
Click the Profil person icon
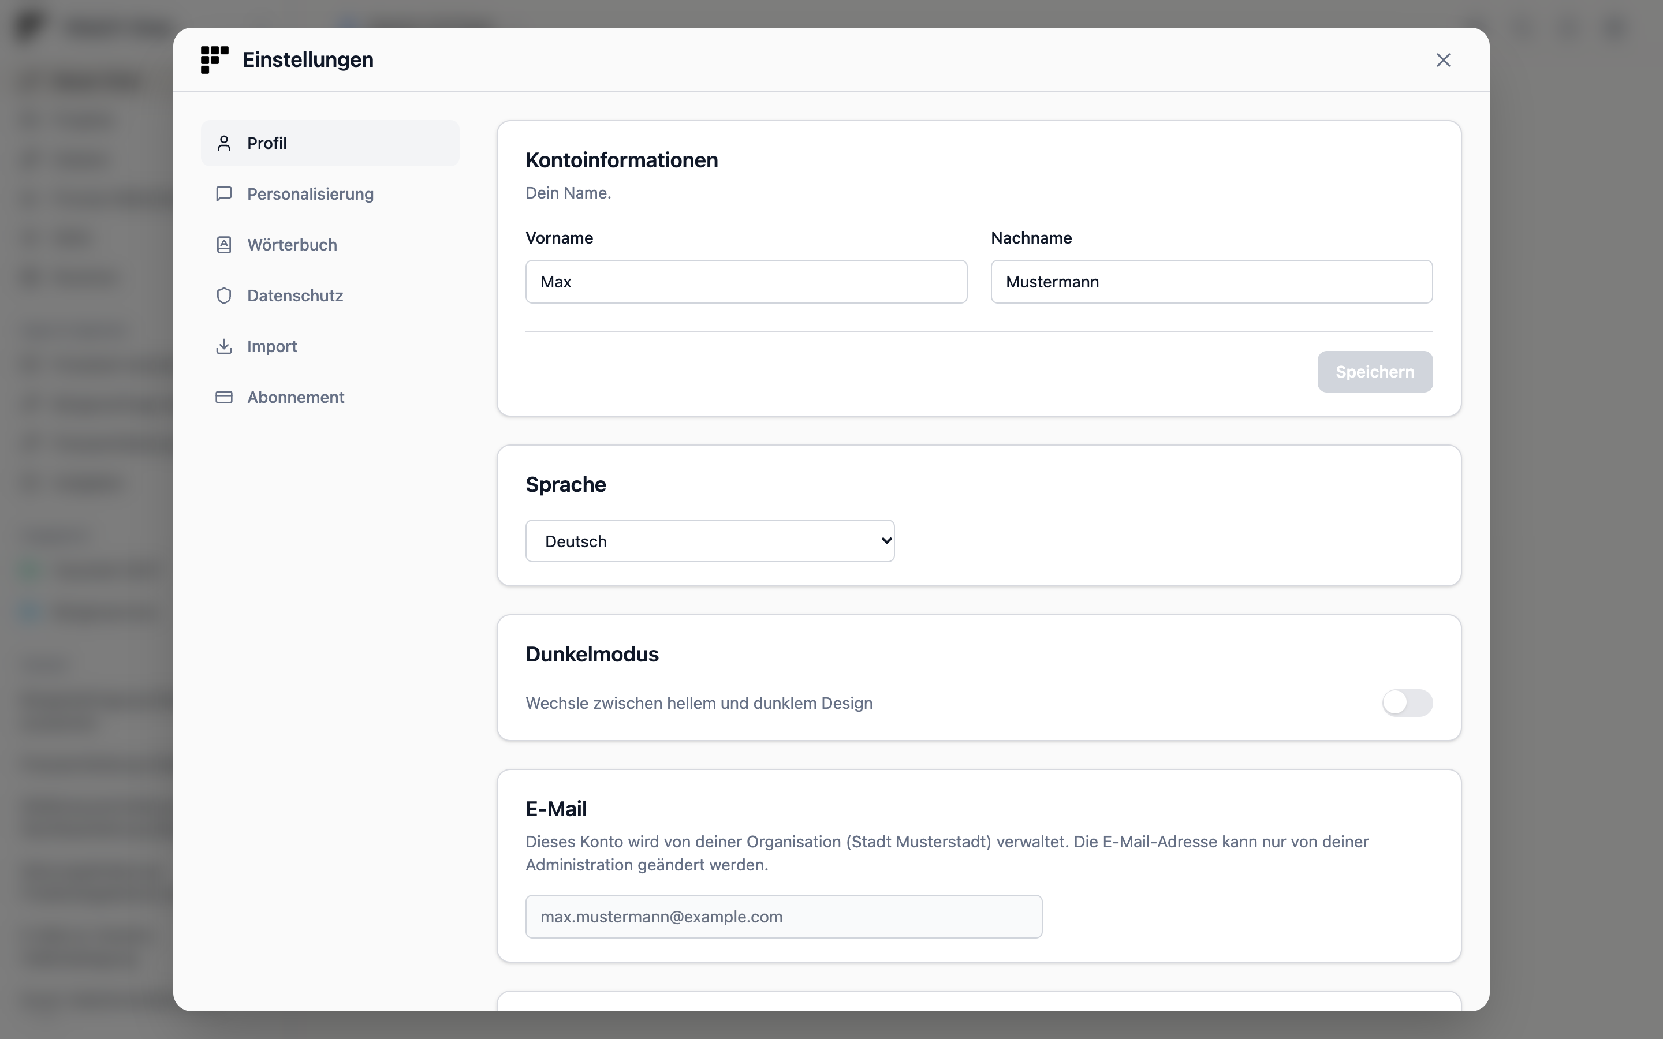coord(224,143)
